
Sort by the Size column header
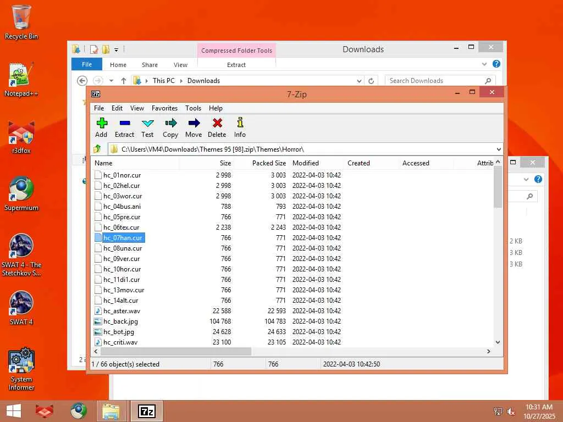click(207, 163)
